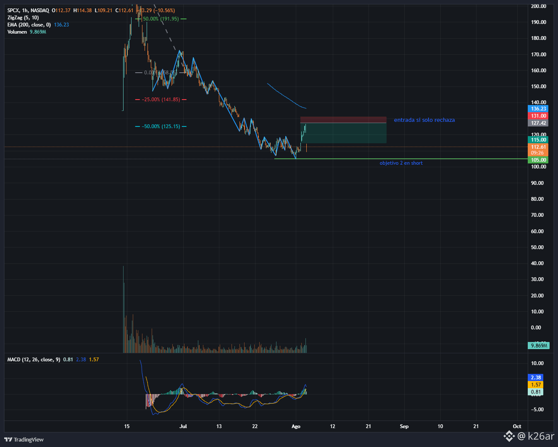
Task: Select the red stop-loss zone of the short position
Action: pyautogui.click(x=343, y=120)
